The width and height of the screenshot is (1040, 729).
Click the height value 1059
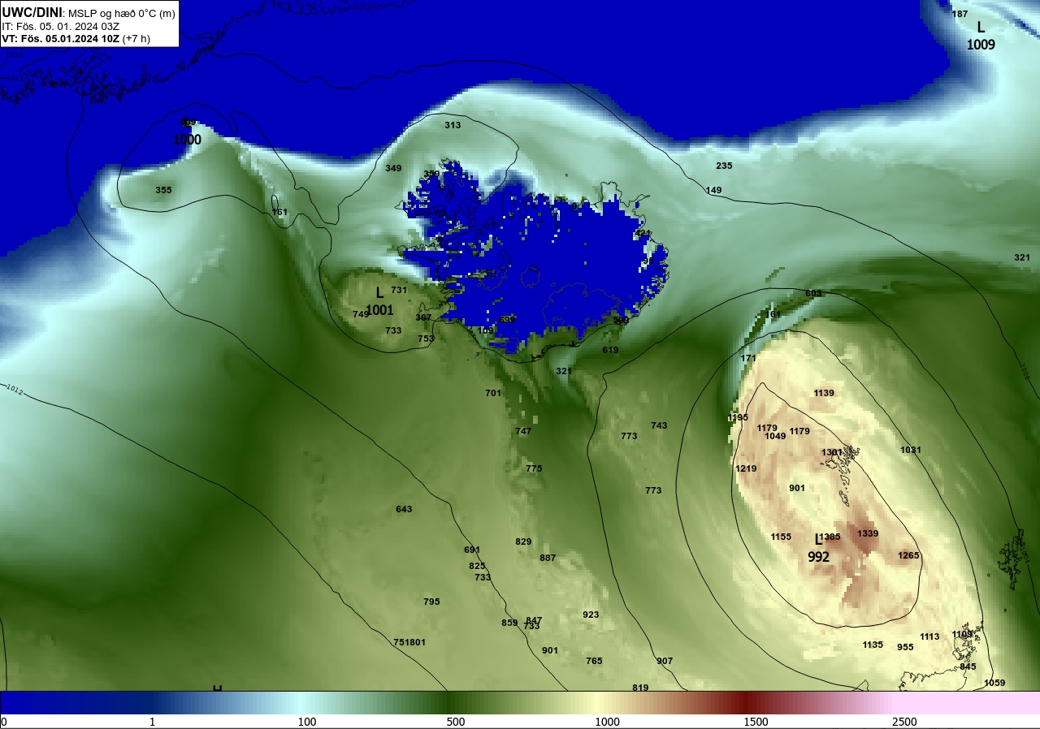click(x=994, y=683)
